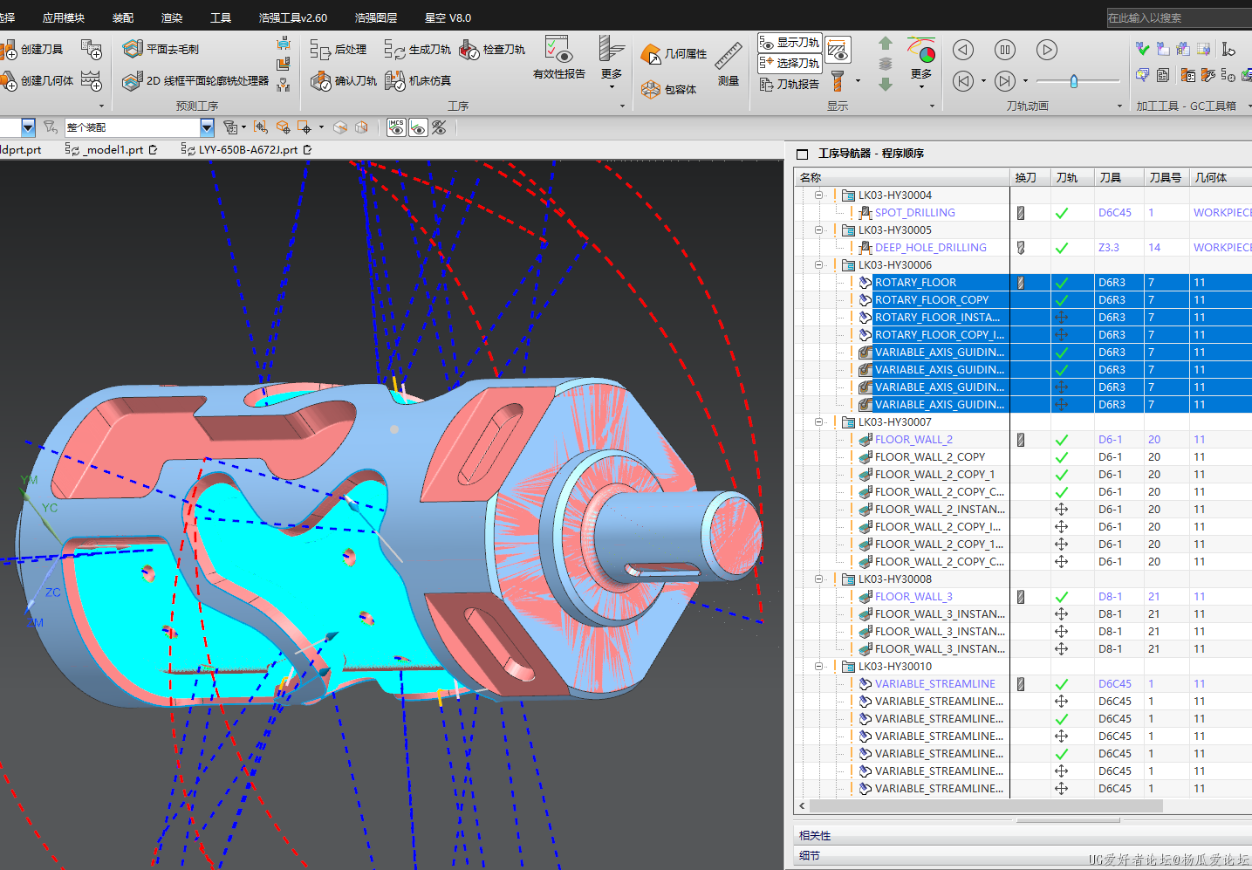Sort by the 刀具 column header
1252x870 pixels.
pos(1119,177)
